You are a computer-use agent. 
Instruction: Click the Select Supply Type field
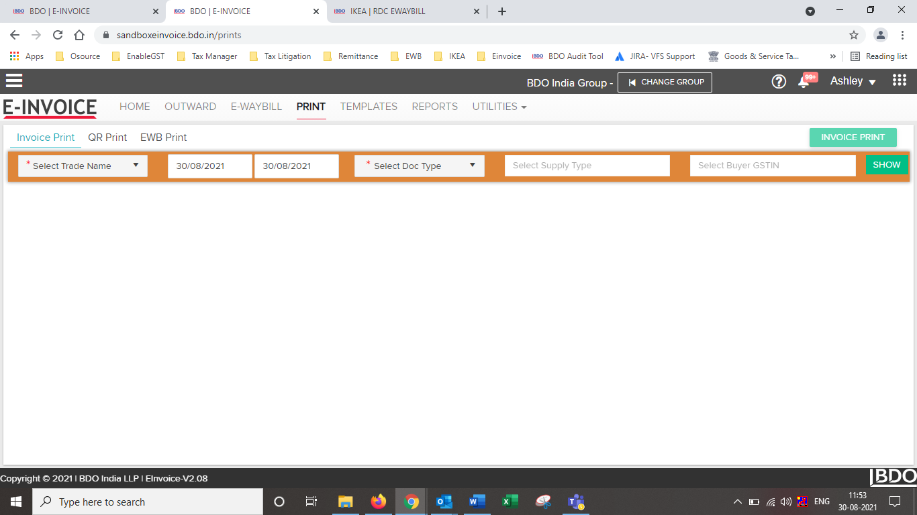coord(587,166)
